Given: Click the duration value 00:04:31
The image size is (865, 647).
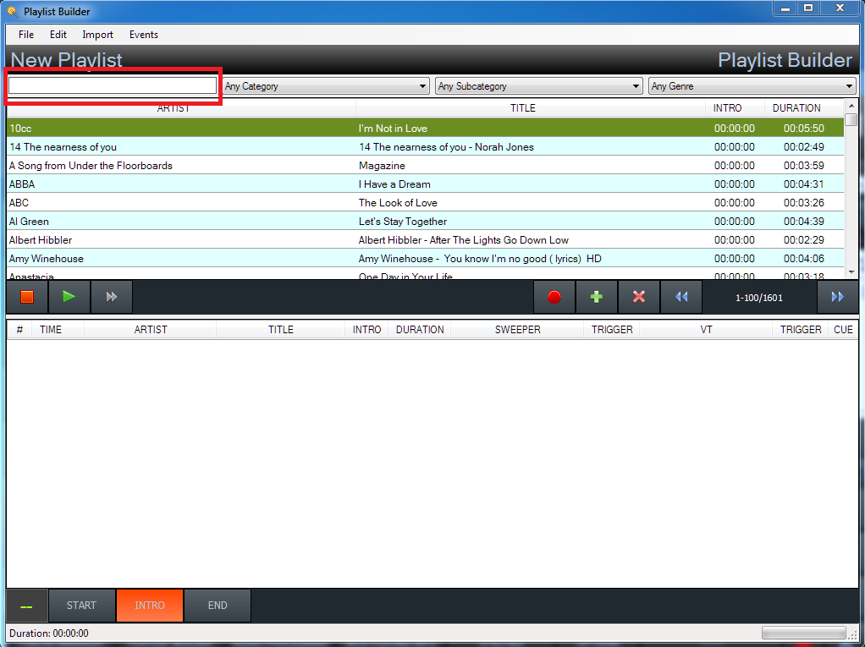Looking at the screenshot, I should tap(804, 184).
